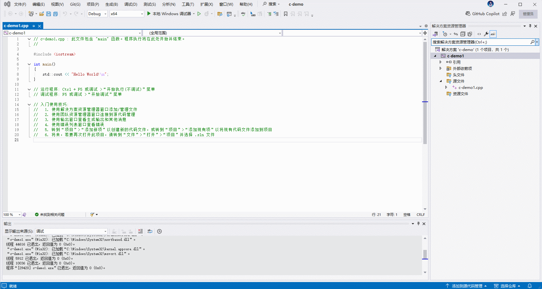Screen dimensions: 542x289
Task: Open the 生成(B) menu
Action: pyautogui.click(x=111, y=4)
